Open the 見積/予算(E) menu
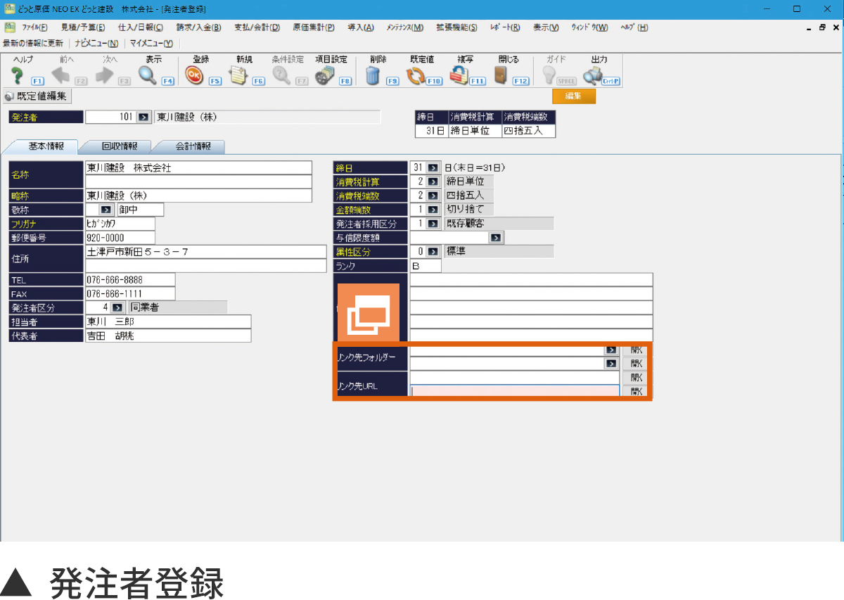 [83, 27]
